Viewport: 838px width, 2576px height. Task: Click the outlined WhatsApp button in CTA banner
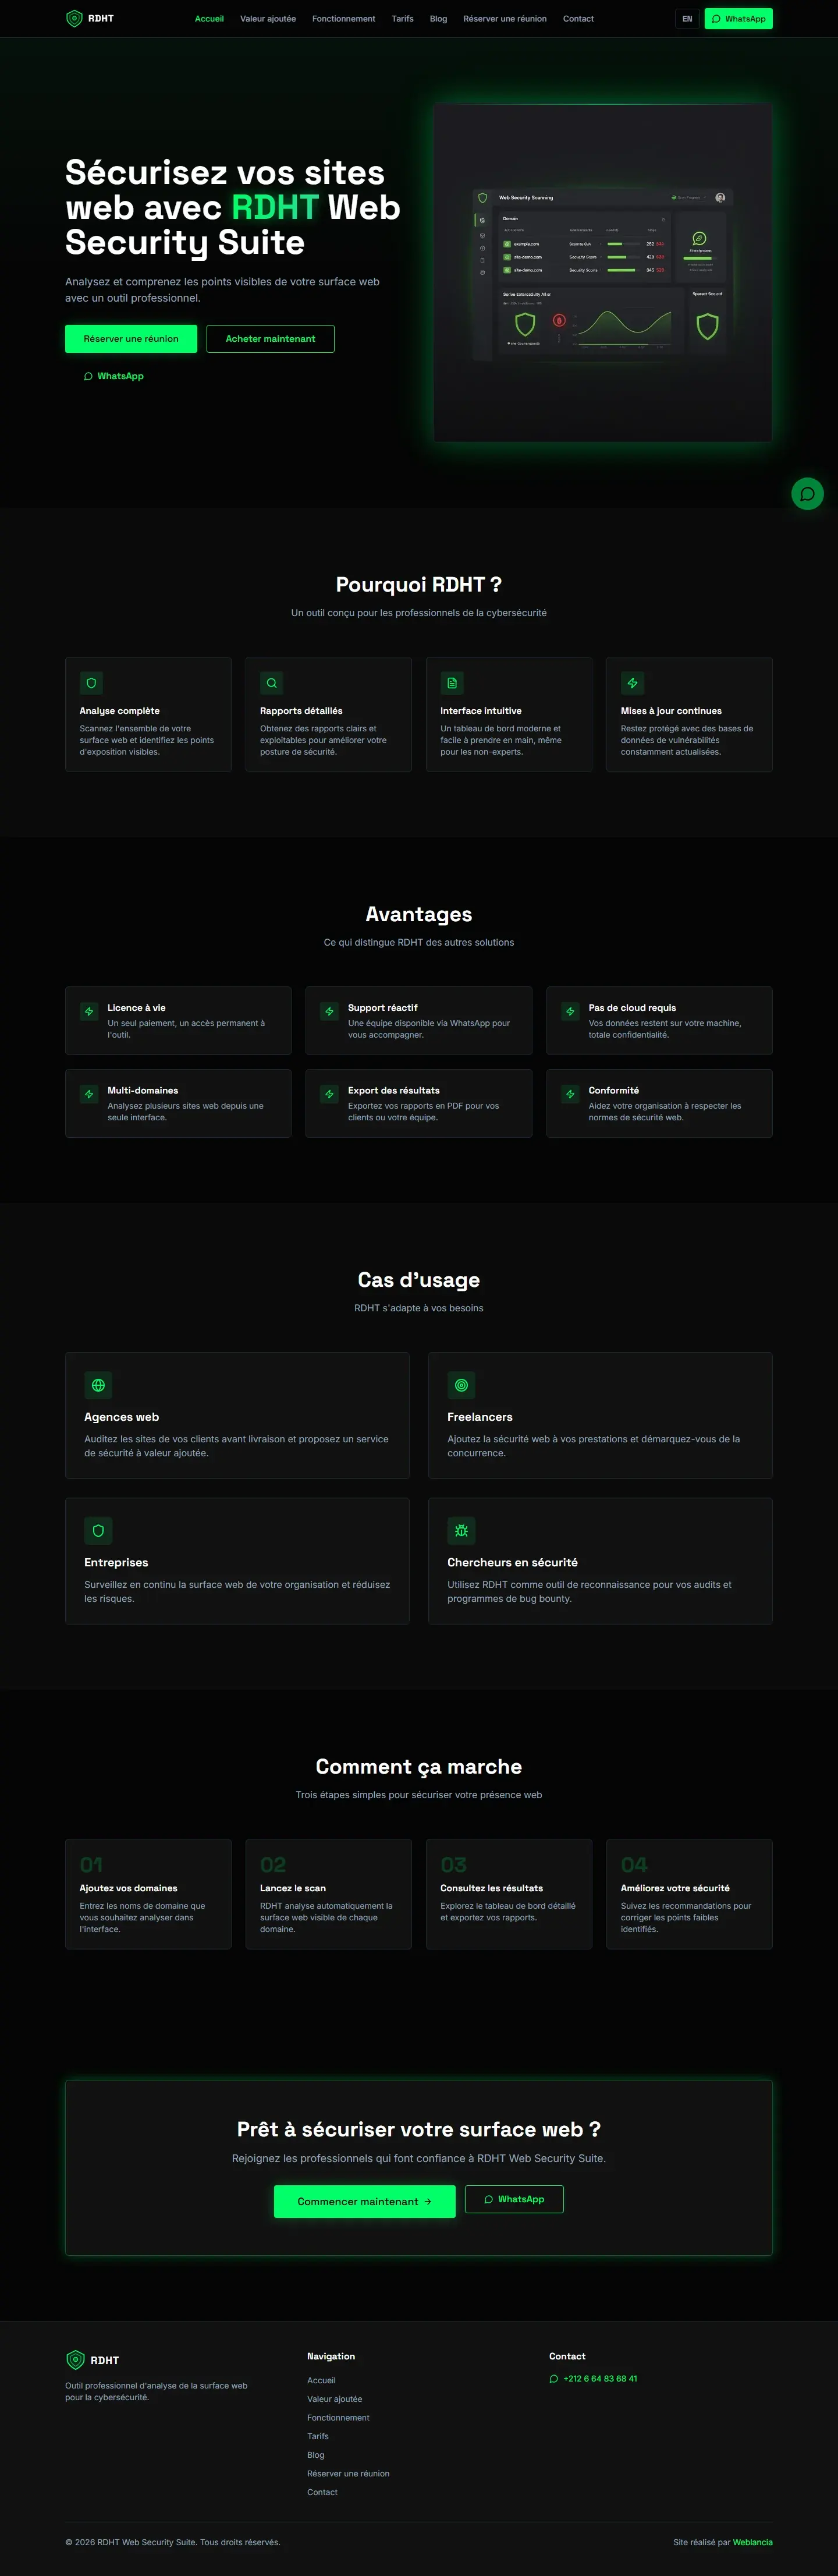[514, 2199]
